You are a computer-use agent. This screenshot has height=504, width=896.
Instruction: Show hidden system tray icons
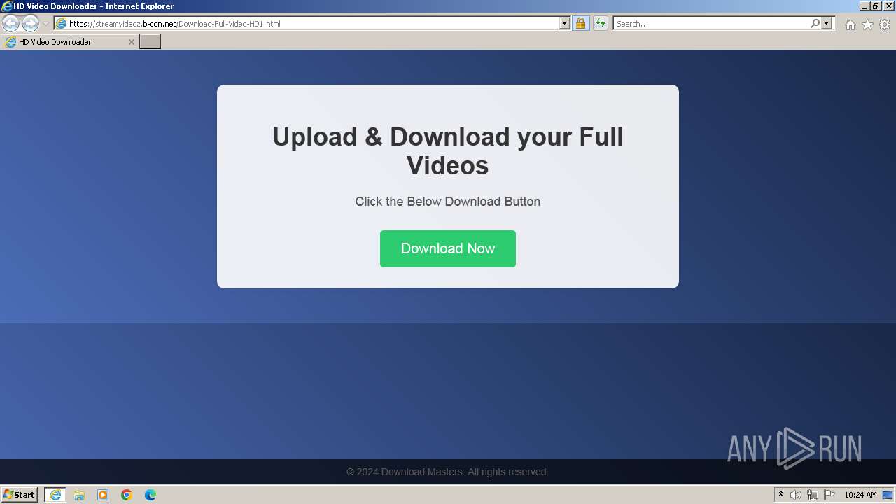coord(780,495)
